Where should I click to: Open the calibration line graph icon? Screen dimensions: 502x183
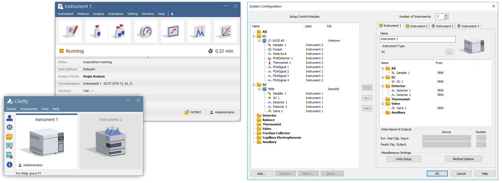click(x=226, y=31)
